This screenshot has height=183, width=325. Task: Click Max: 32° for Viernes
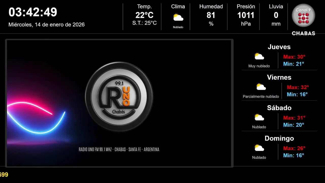click(x=298, y=87)
